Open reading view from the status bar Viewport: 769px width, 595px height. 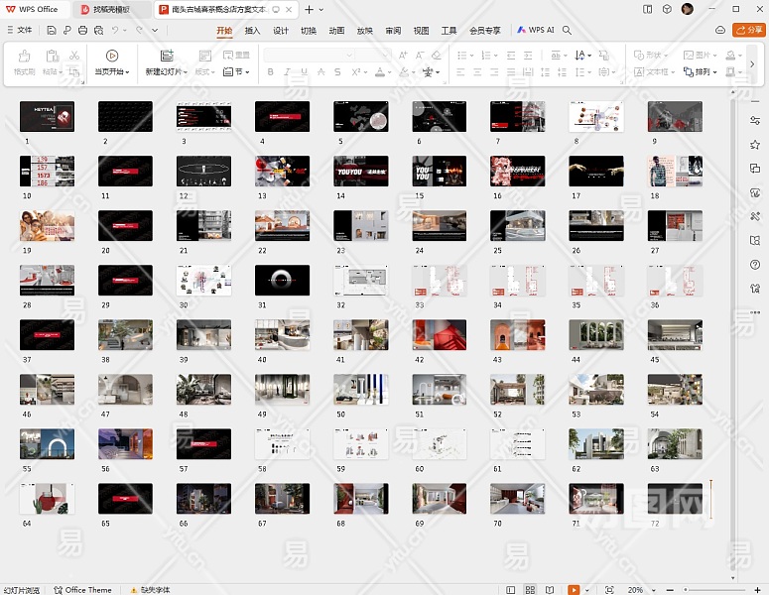[x=550, y=590]
